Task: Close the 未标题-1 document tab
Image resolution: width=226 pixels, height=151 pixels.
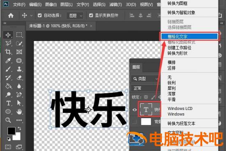Action: pyautogui.click(x=91, y=26)
